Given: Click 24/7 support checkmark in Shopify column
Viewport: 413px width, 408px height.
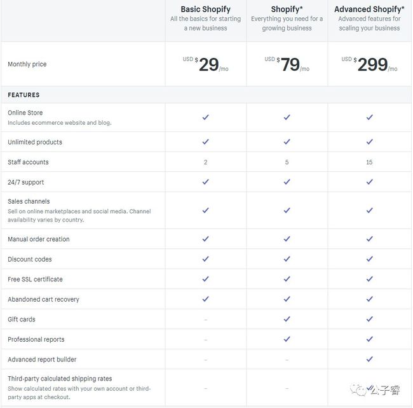Looking at the screenshot, I should [x=287, y=182].
